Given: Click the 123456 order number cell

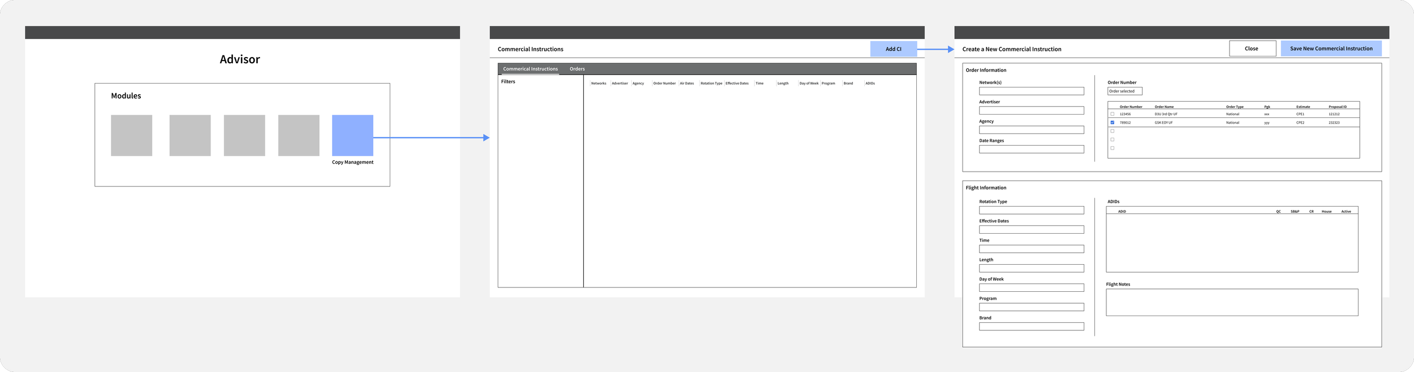Looking at the screenshot, I should (x=1125, y=114).
